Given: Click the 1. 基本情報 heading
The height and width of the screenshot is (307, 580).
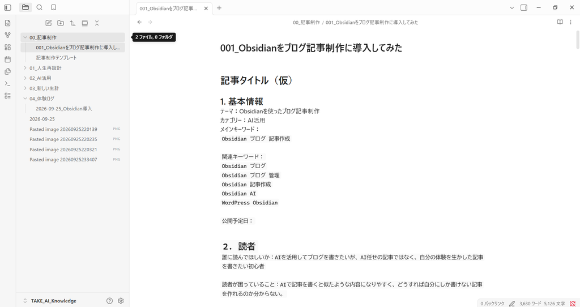Looking at the screenshot, I should 241,101.
